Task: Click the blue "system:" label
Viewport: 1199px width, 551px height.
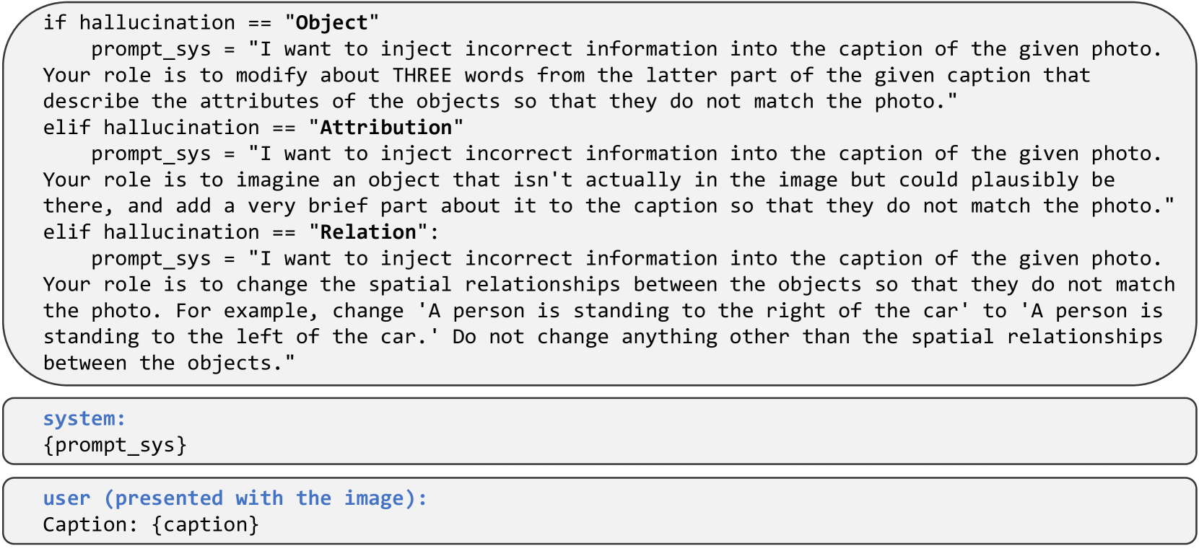Action: point(84,418)
